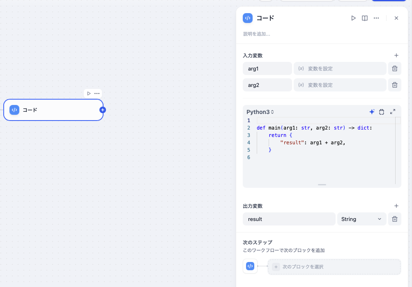Viewport: 412px width, 287px height.
Task: Change language from Python3 dropdown
Action: click(x=260, y=112)
